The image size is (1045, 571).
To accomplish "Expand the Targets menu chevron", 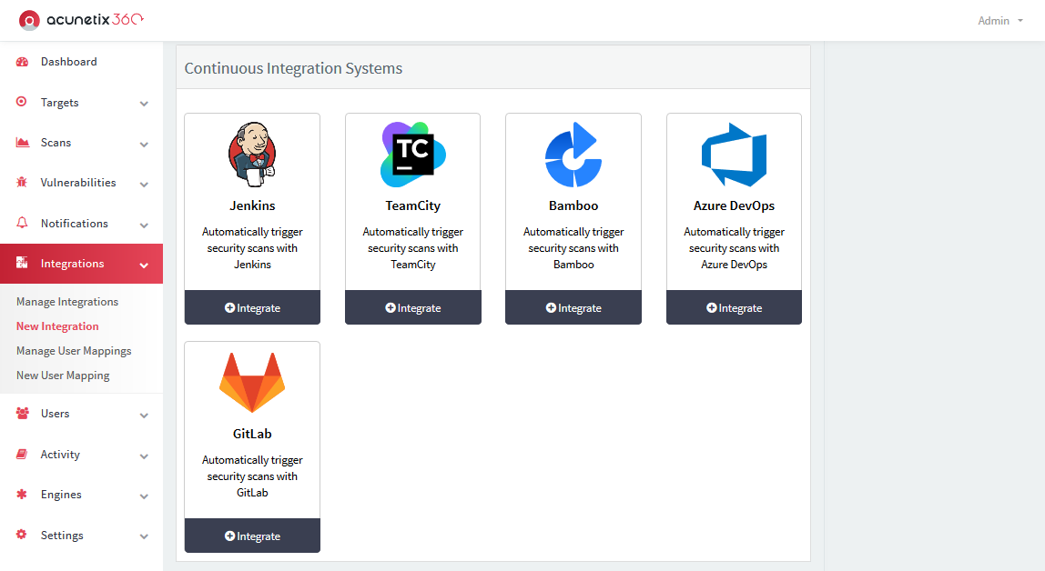I will coord(144,104).
